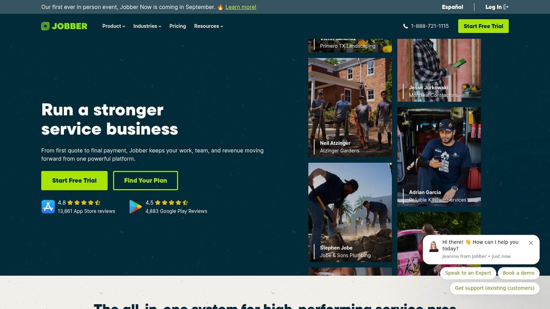550x309 pixels.
Task: Click the Log In arrow icon
Action: click(506, 7)
